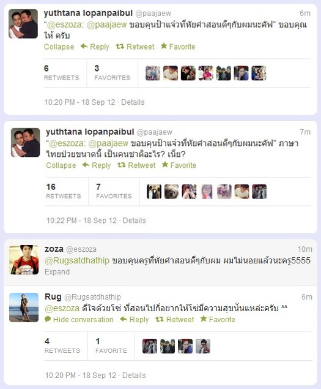Click Favorite star on the 6m paajaew tweet
The height and width of the screenshot is (389, 321).
pyautogui.click(x=164, y=46)
